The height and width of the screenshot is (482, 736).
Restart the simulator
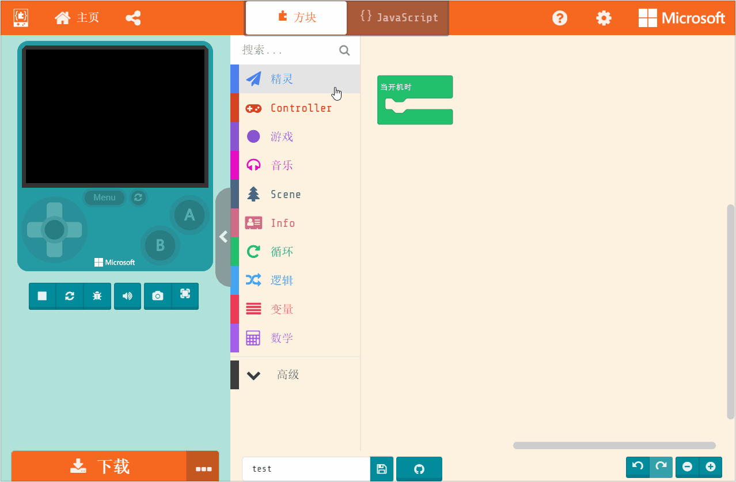(70, 296)
